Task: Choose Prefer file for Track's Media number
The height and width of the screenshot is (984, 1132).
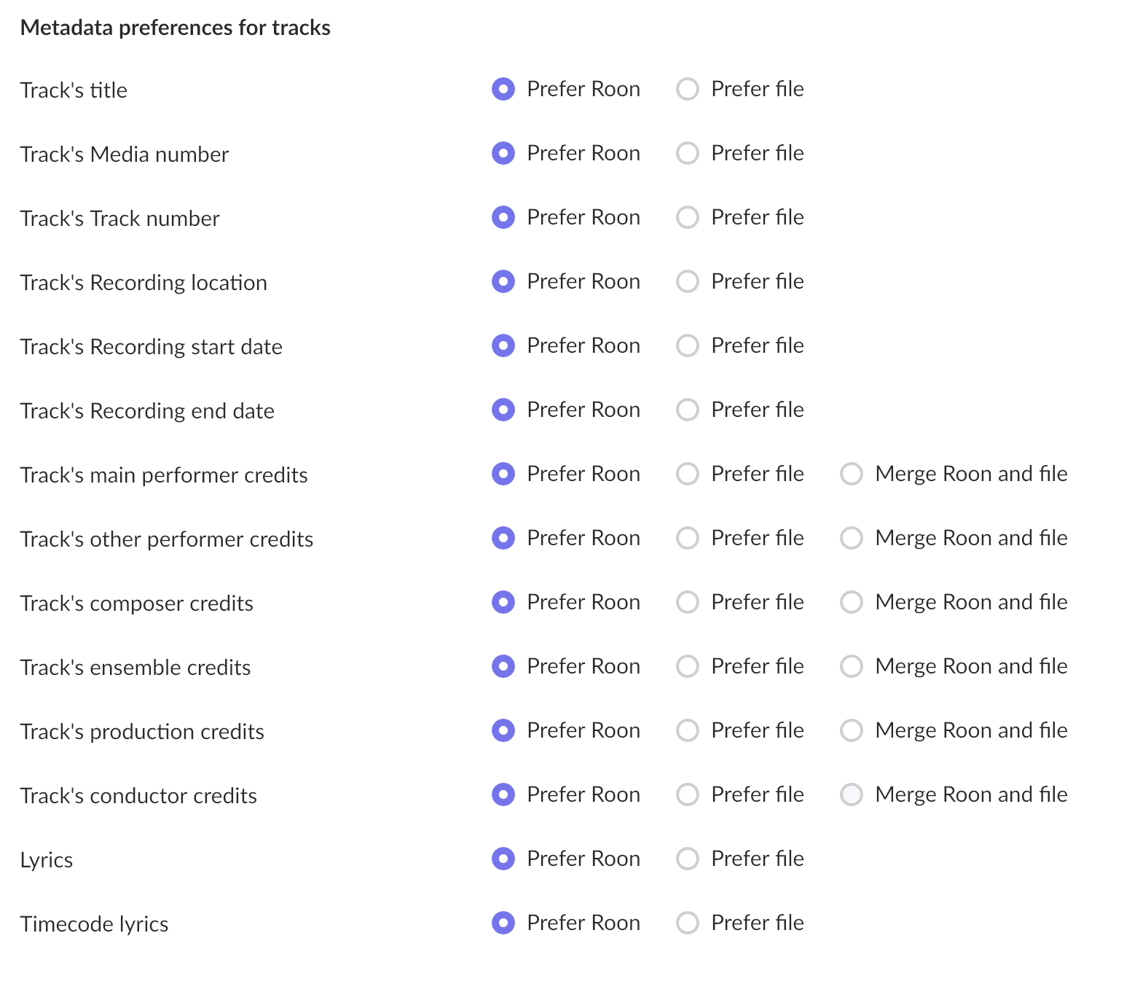Action: pyautogui.click(x=688, y=153)
